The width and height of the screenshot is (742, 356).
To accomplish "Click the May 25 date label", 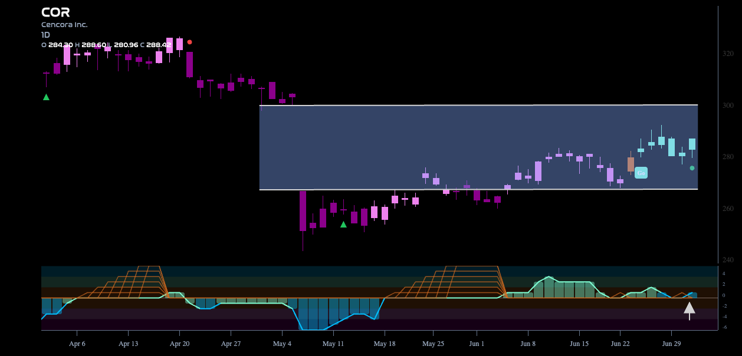I will click(433, 344).
